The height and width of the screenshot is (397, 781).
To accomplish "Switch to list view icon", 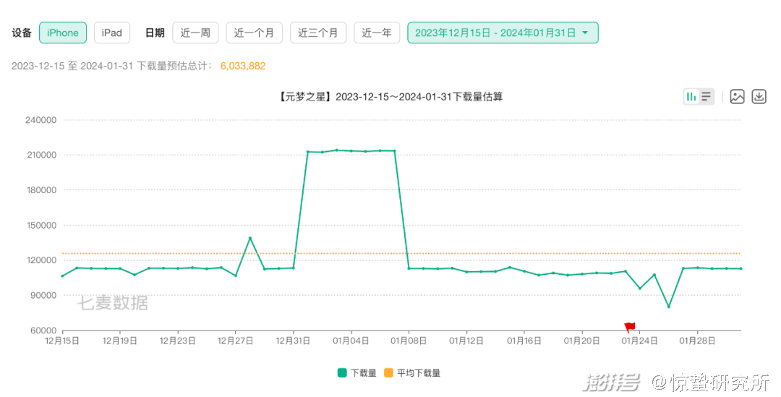I will 706,96.
